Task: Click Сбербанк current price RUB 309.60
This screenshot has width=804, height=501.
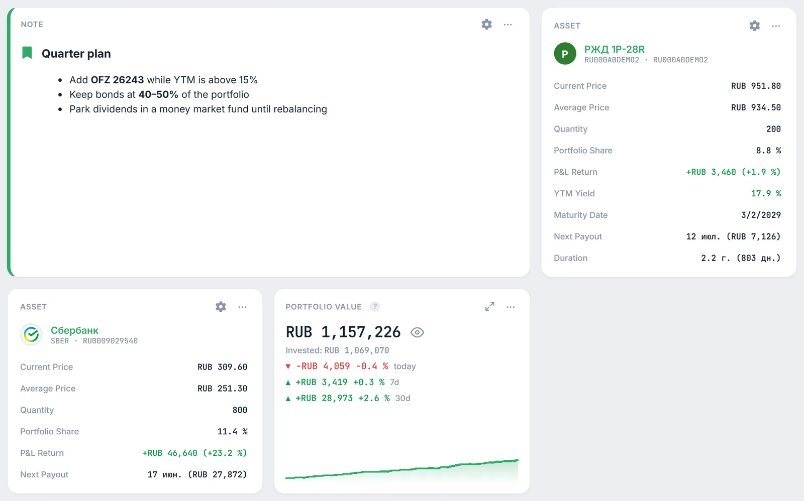Action: coord(222,367)
